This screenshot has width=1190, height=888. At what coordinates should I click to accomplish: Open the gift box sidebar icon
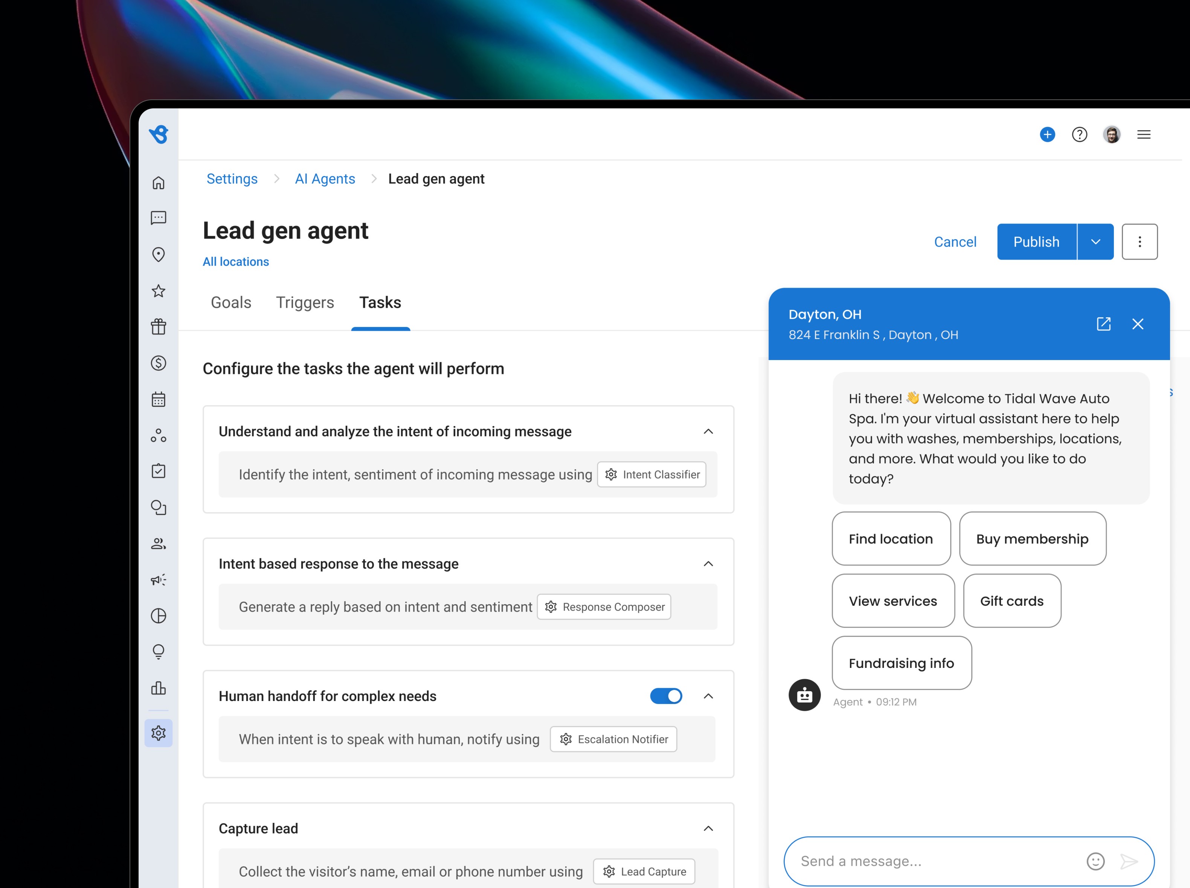pos(158,326)
